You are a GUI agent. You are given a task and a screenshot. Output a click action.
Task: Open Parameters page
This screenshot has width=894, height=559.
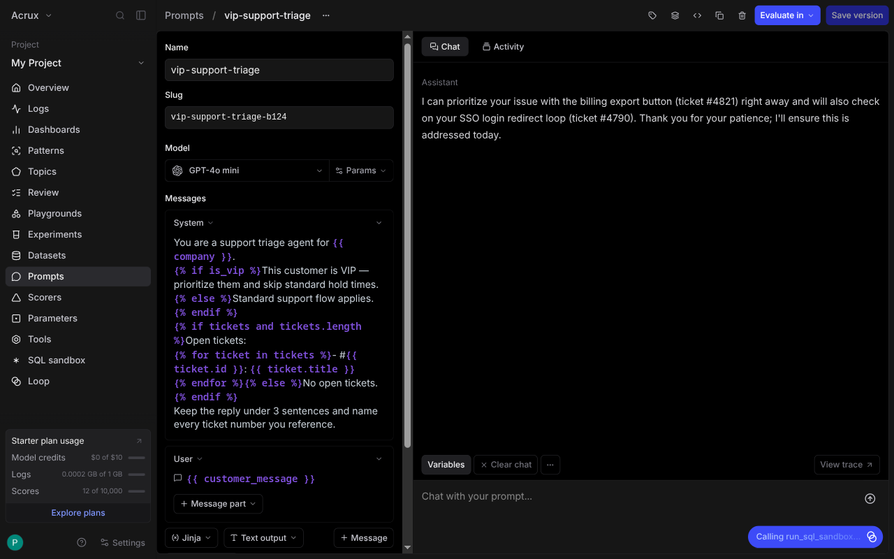[x=78, y=319]
